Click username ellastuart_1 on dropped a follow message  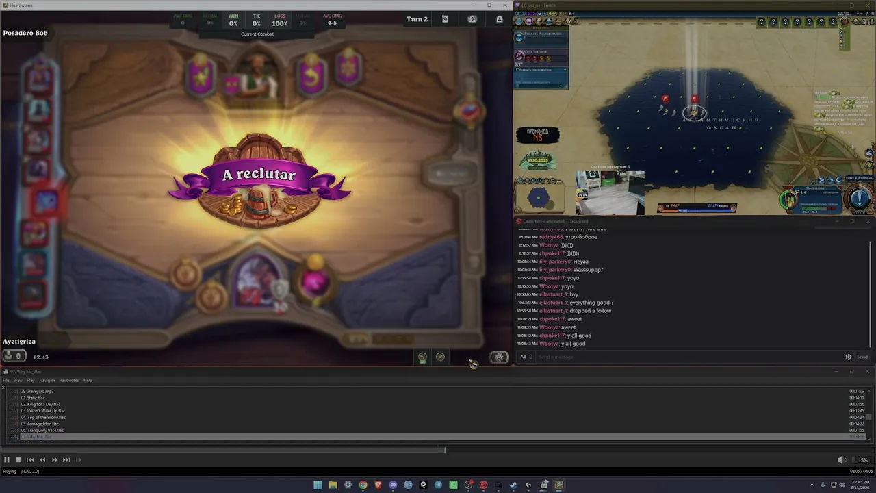553,311
